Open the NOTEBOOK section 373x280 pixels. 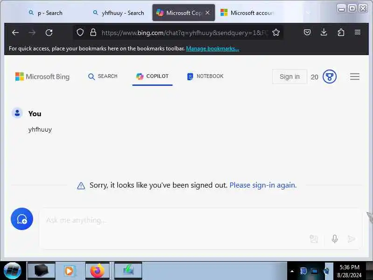[x=205, y=77]
